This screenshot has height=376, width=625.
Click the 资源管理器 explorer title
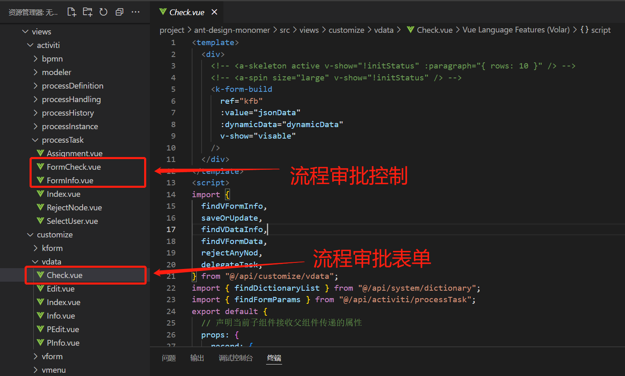(33, 12)
